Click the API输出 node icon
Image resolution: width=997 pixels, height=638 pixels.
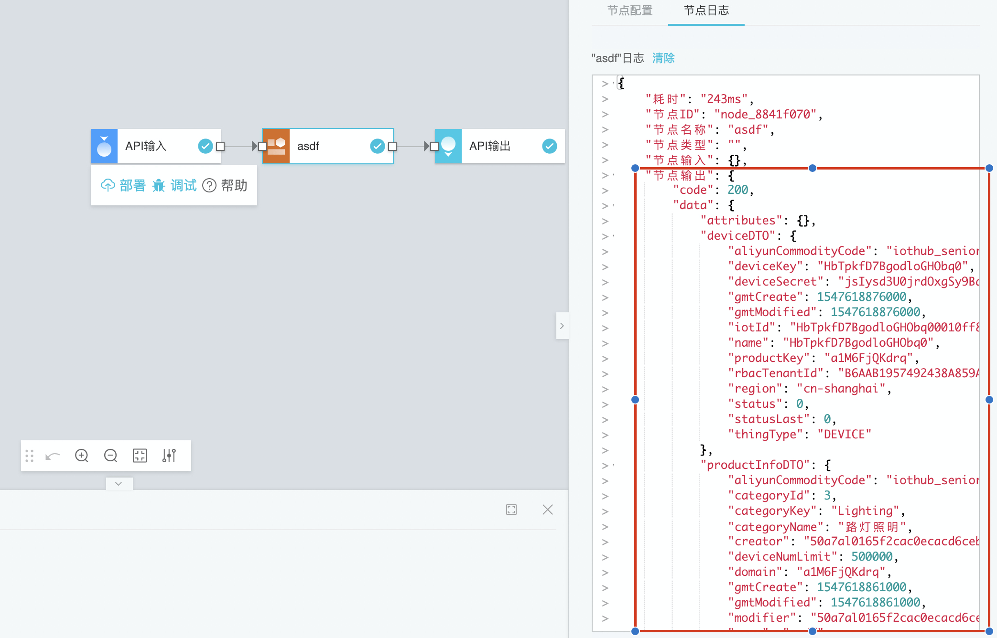448,146
